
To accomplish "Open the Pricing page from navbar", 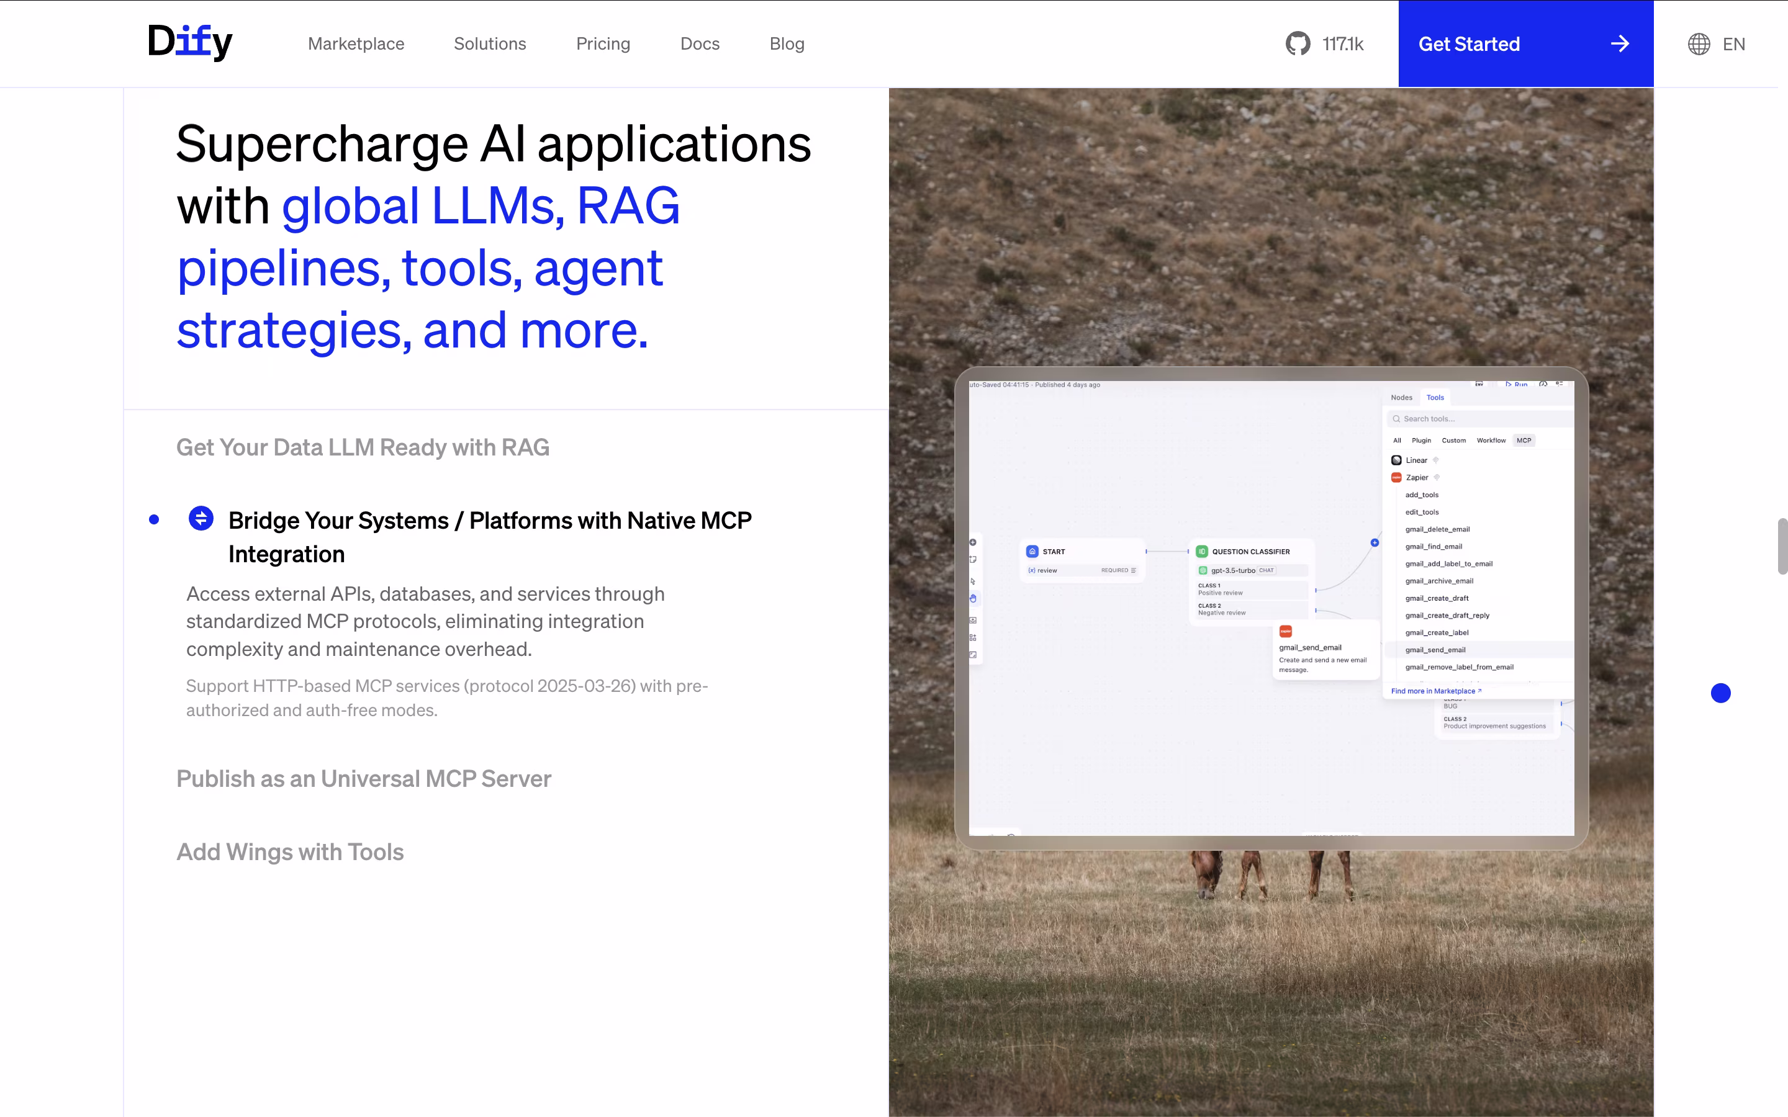I will [x=603, y=43].
